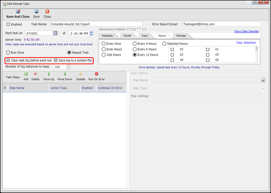Select the Every 4 Hours option
The height and width of the screenshot is (193, 271).
coord(135,44)
